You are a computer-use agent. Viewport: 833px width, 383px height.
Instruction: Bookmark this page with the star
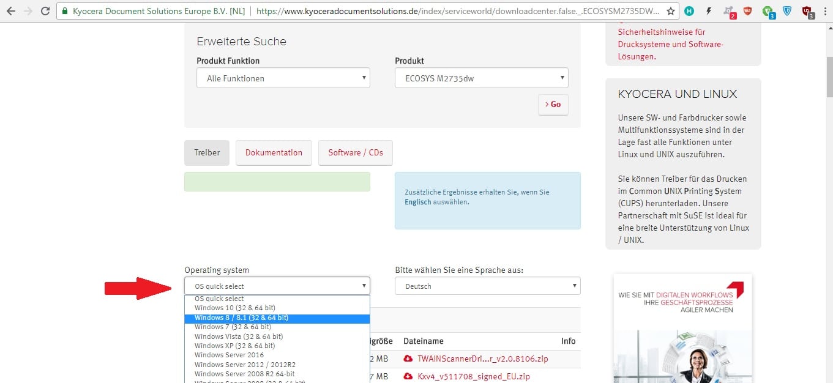tap(671, 11)
